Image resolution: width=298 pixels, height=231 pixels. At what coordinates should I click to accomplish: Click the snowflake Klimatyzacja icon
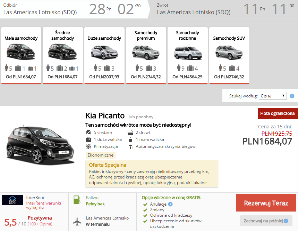[x=88, y=146]
